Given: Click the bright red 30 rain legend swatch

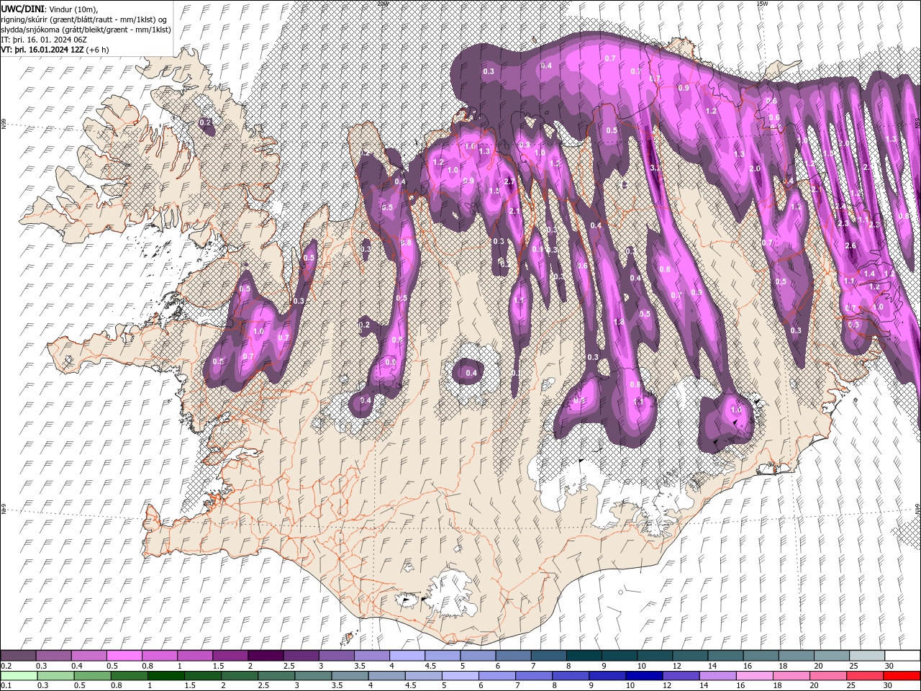Looking at the screenshot, I should [902, 676].
